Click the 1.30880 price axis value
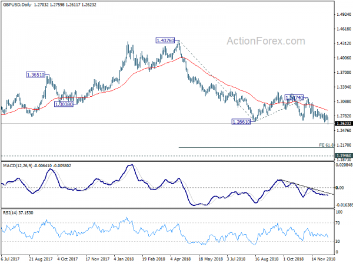 tap(344, 101)
